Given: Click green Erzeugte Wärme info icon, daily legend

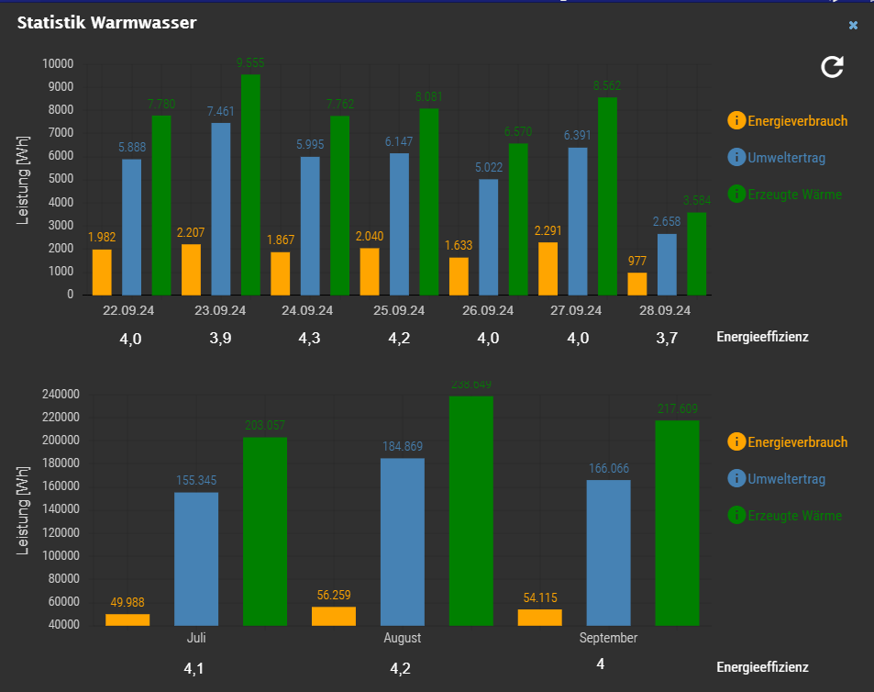Looking at the screenshot, I should pos(736,194).
